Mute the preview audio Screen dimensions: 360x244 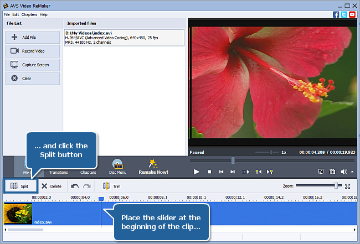point(344,172)
